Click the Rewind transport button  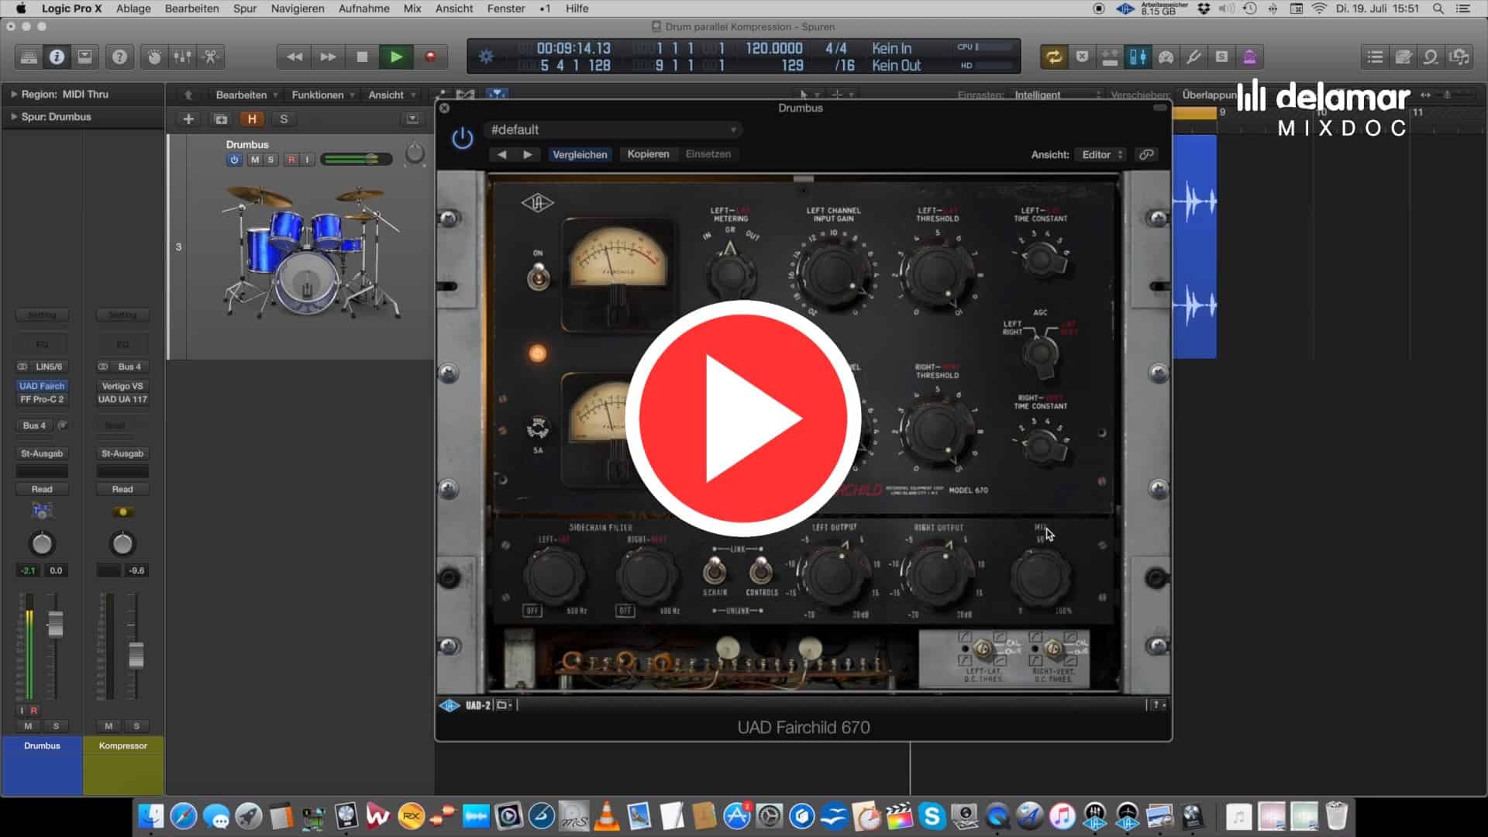click(294, 57)
